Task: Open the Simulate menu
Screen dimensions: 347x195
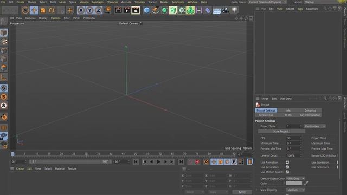Action: coord(140,2)
